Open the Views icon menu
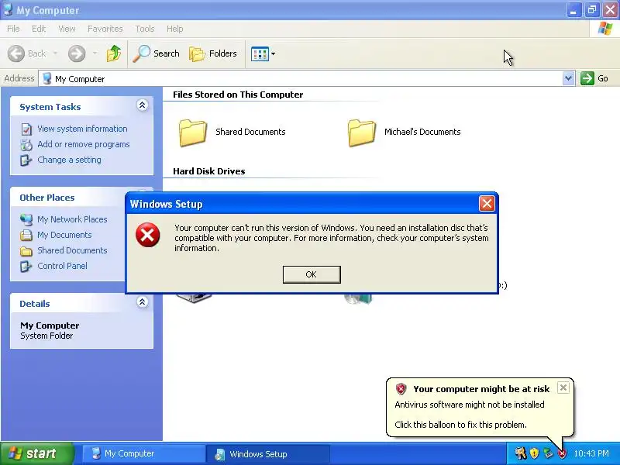The width and height of the screenshot is (620, 465). tap(263, 53)
